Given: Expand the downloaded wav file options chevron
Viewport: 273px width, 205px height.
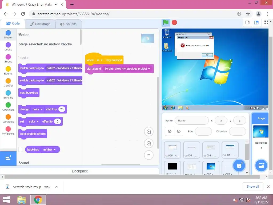Looking at the screenshot, I should pos(57,187).
